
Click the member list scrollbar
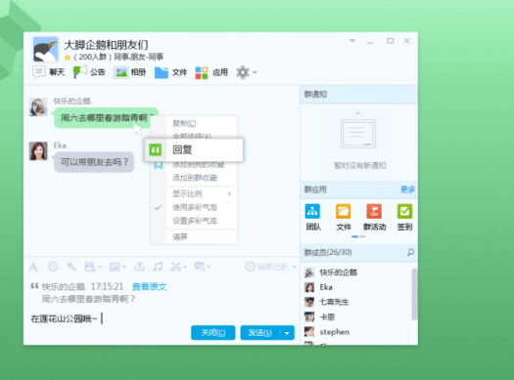tap(414, 294)
